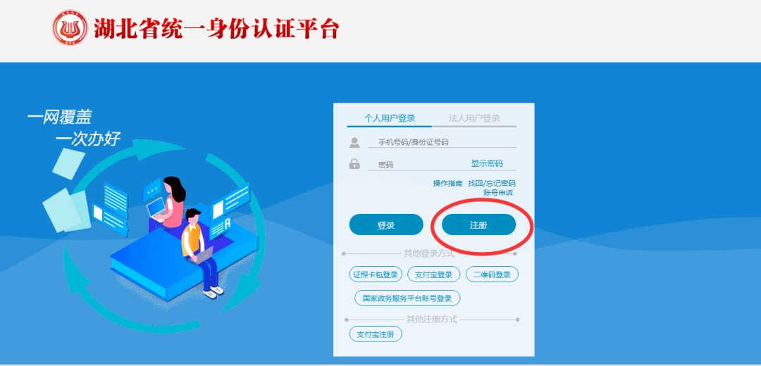
Task: Choose 支付宝登录 option
Action: [434, 274]
